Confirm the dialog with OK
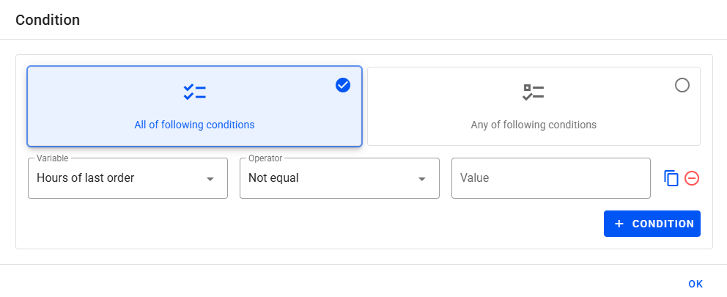 click(695, 284)
